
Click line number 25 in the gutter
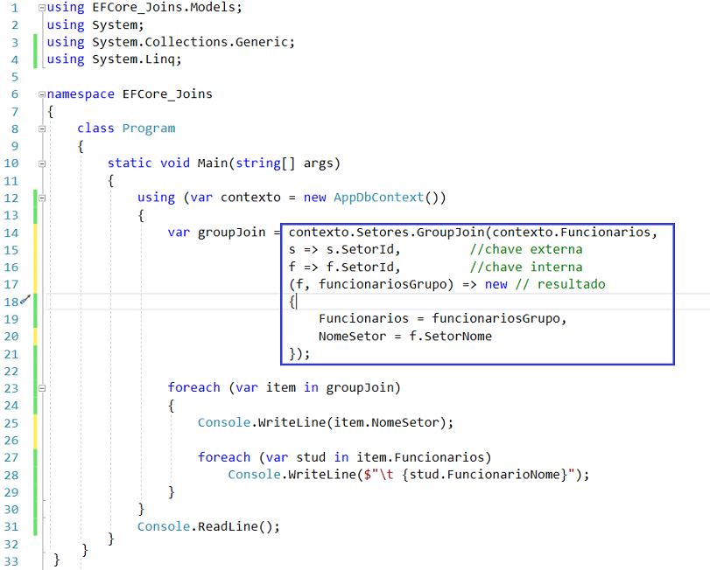11,422
